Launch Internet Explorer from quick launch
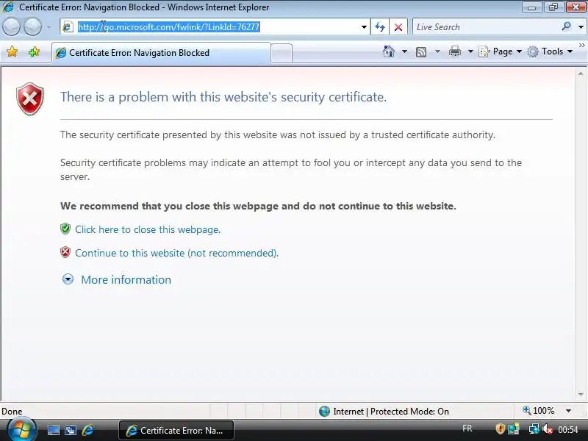The width and height of the screenshot is (588, 441). [x=87, y=430]
